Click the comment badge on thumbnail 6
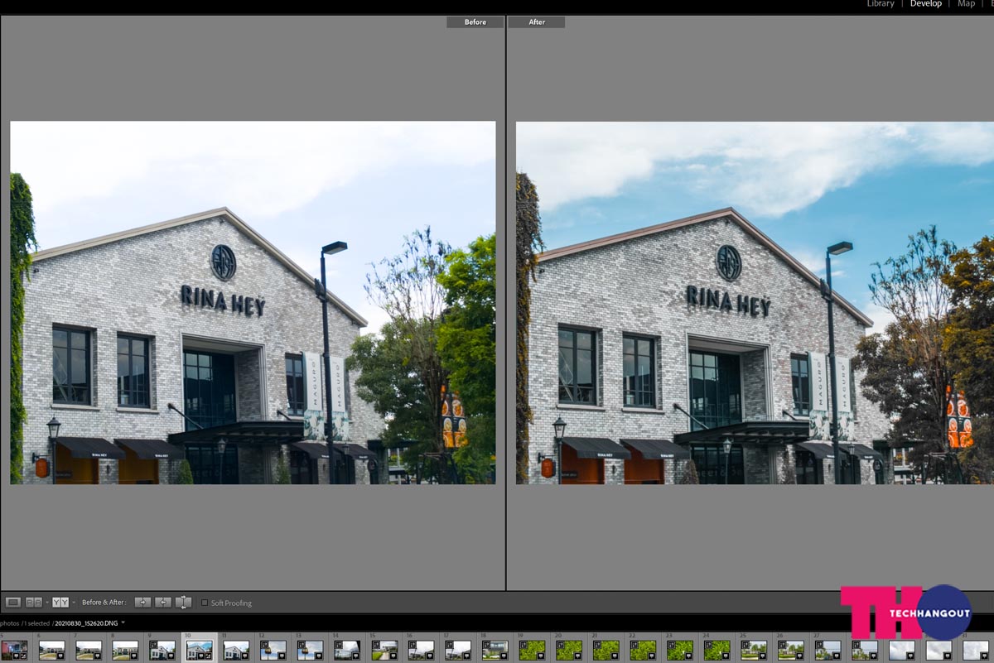Viewport: 994px width, 663px height. [60, 655]
